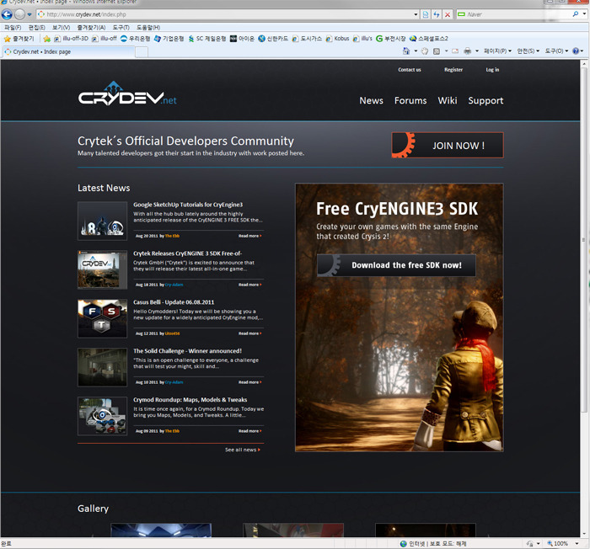Open the Google SketchUp Tutorials news thumbnail
The image size is (590, 549).
102,221
